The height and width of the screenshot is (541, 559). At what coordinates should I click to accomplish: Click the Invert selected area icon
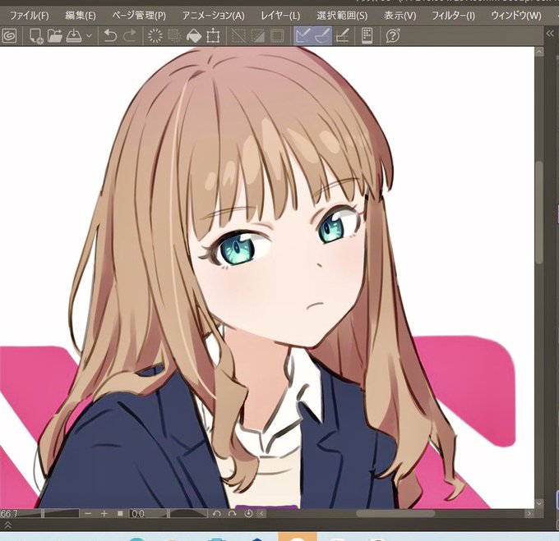258,36
